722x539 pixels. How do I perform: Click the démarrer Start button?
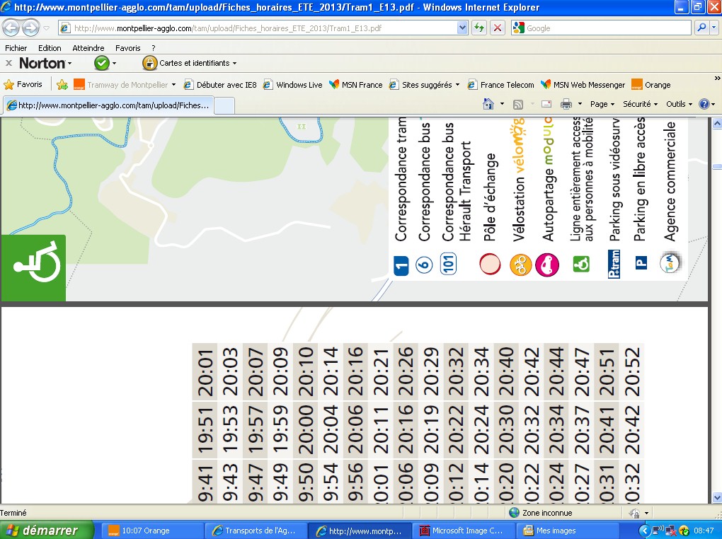[47, 530]
